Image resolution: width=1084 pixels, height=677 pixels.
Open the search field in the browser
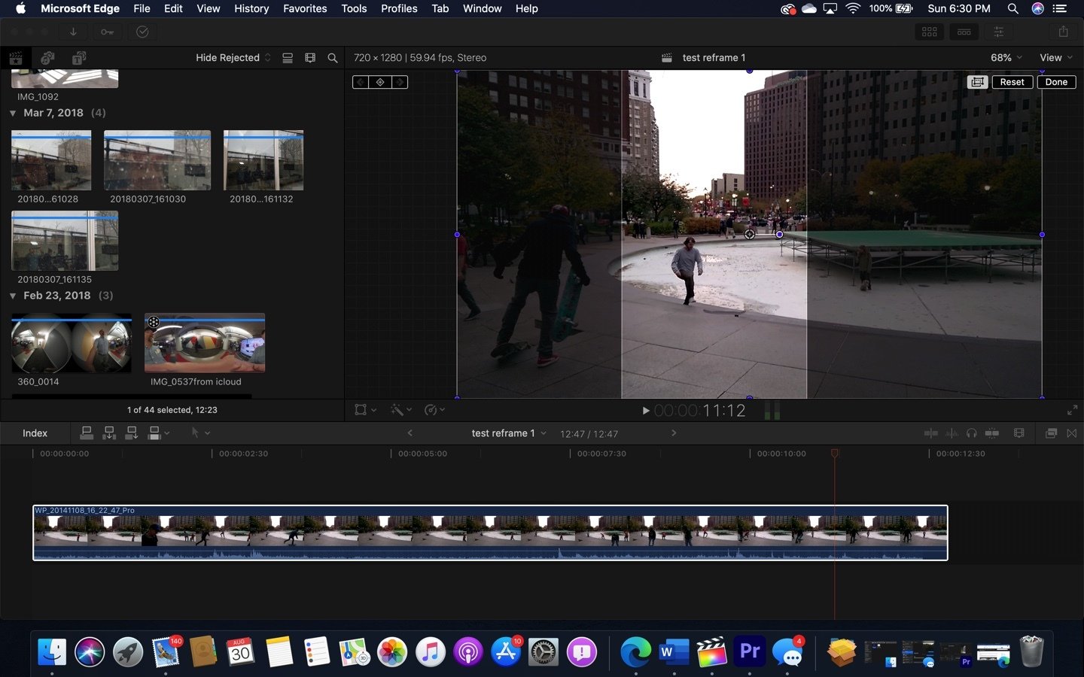[x=333, y=57]
